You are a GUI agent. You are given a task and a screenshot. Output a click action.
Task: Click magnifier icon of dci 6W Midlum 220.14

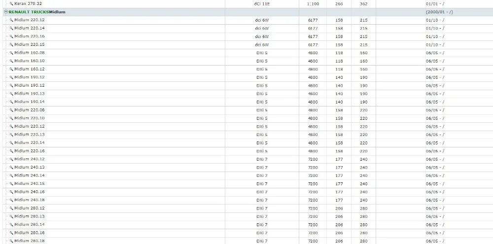11,28
